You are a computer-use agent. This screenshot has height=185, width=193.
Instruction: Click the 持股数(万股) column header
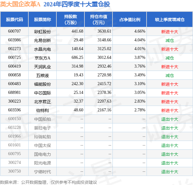click(71, 19)
